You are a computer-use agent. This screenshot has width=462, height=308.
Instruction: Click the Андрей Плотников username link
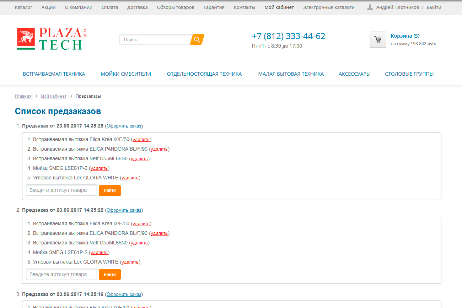coord(398,7)
